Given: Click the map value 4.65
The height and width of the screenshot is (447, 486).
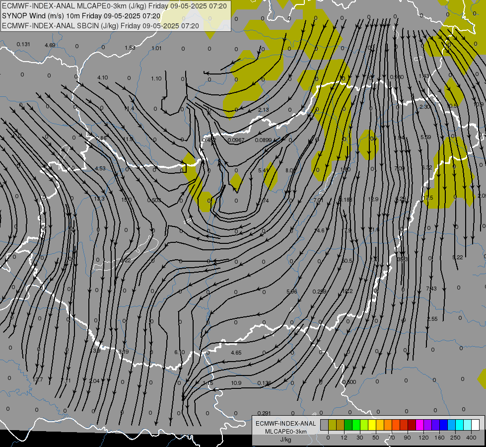Looking at the screenshot, I should tap(236, 353).
